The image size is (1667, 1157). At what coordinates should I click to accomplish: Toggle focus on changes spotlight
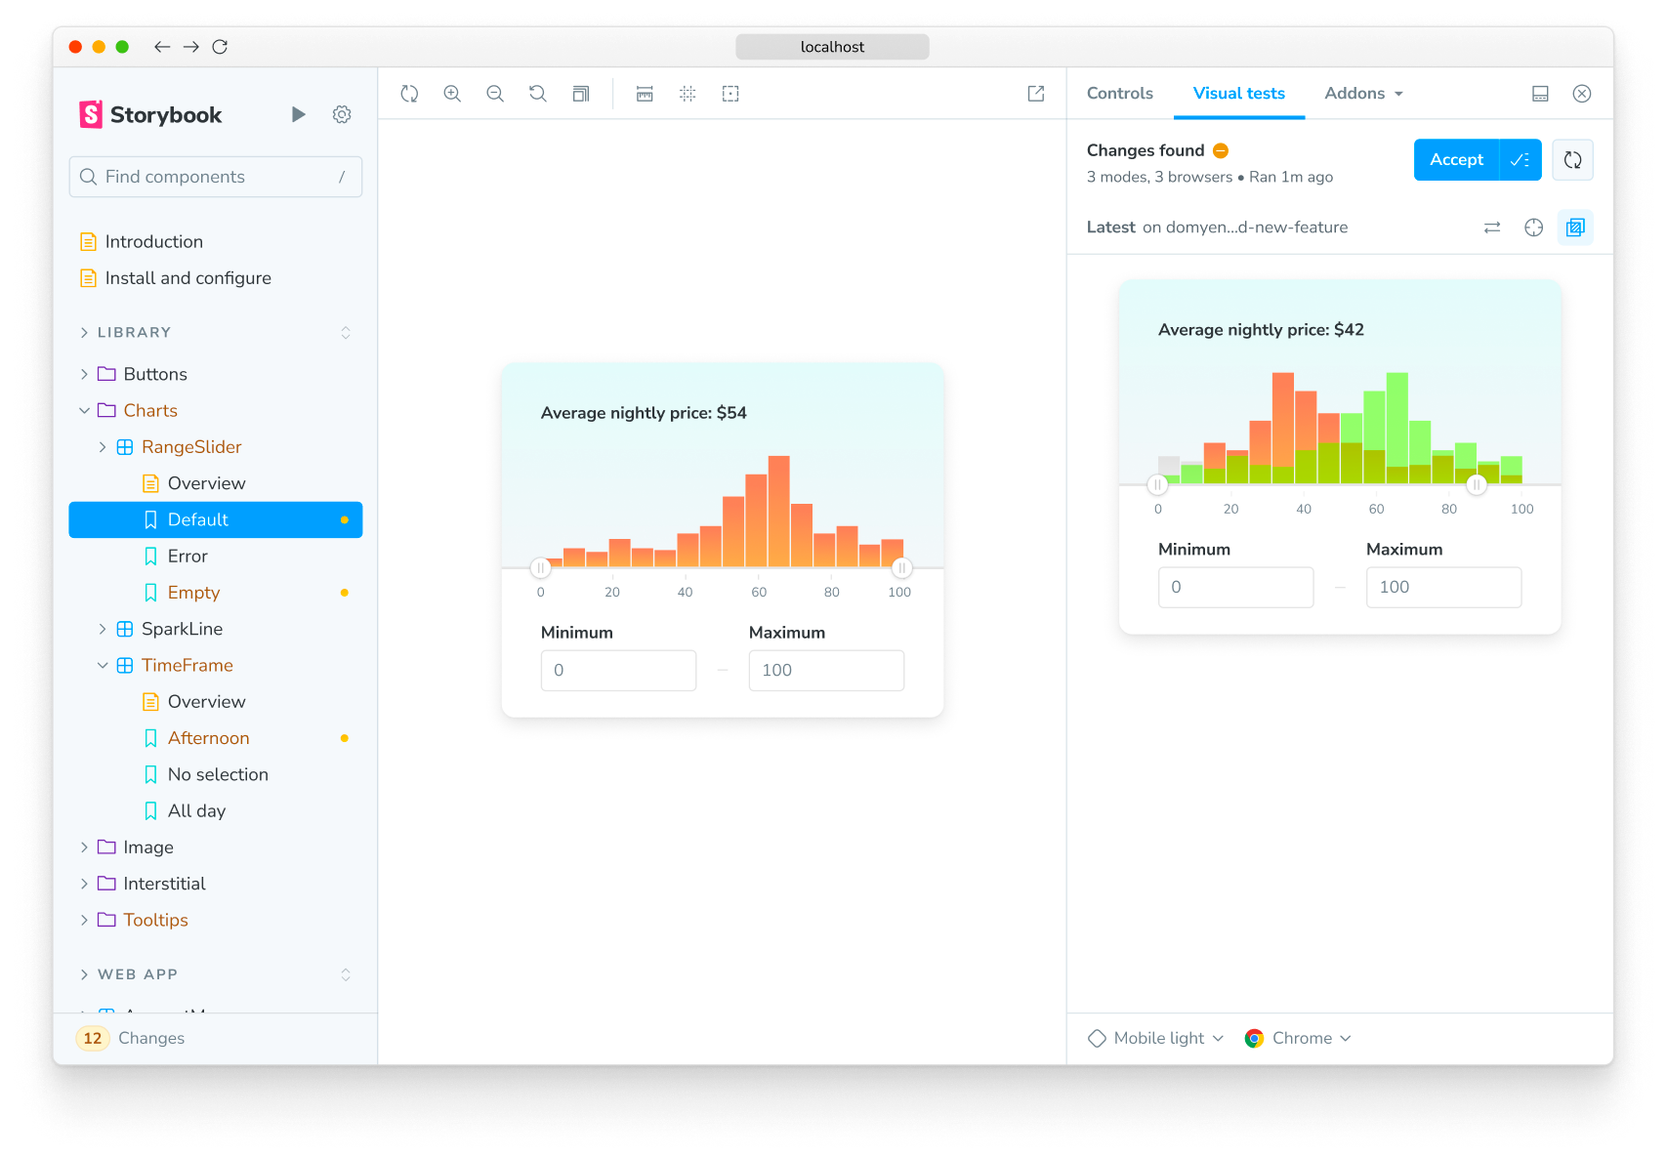click(x=1534, y=227)
